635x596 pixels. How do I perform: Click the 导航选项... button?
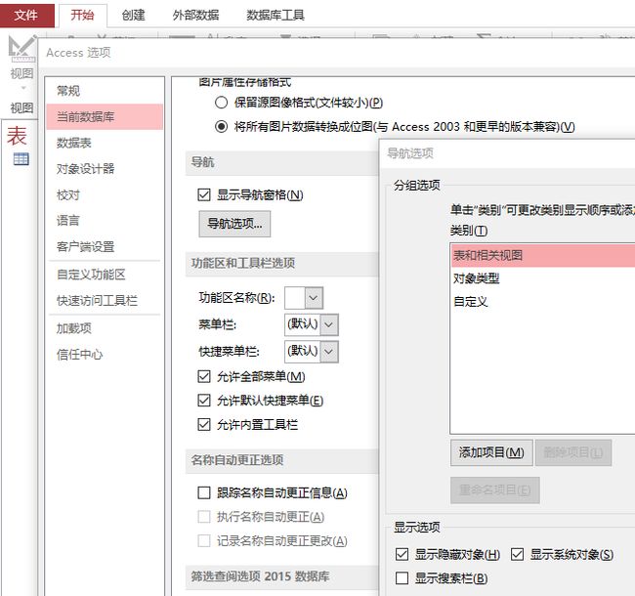pyautogui.click(x=234, y=224)
